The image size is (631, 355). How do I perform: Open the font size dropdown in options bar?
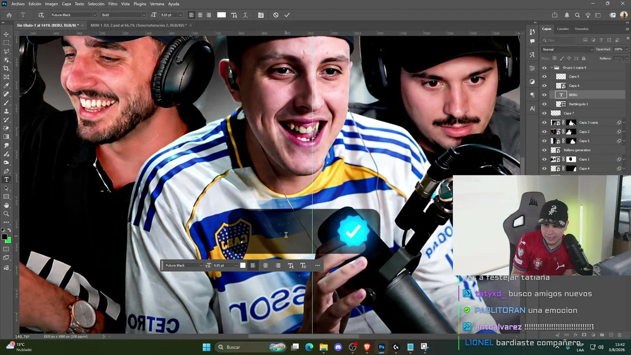(x=179, y=15)
